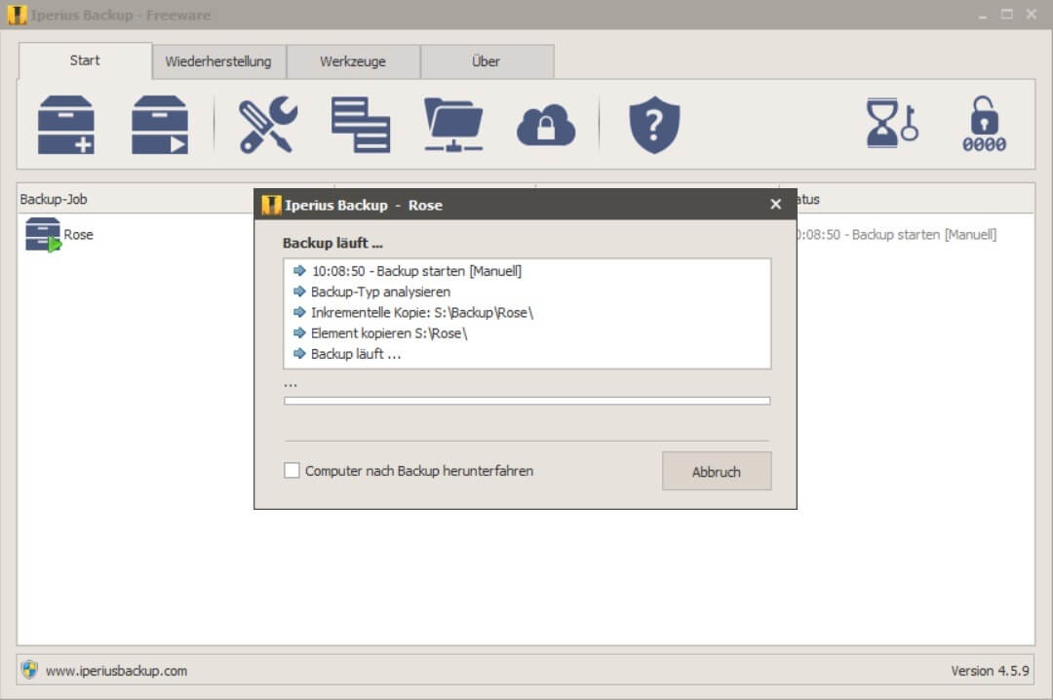
Task: Close the Iperius Backup main window
Action: [x=1032, y=14]
